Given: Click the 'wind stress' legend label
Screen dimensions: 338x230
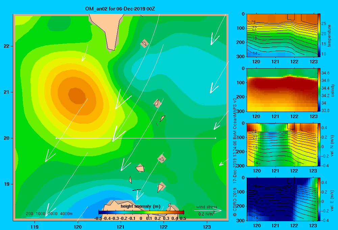Looking at the screenshot, I should click(207, 207).
